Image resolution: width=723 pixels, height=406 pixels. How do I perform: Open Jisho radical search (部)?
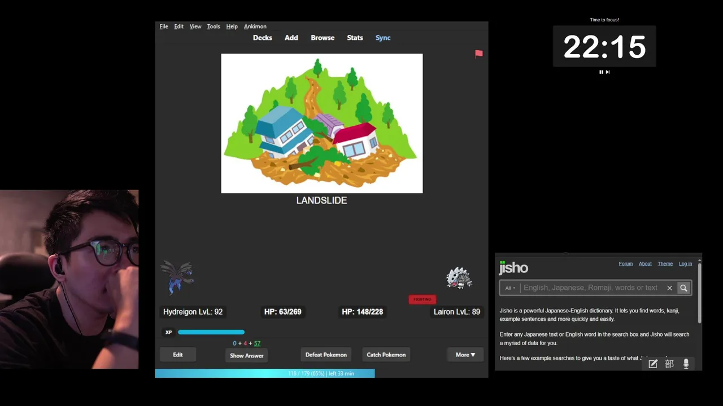coord(669,364)
